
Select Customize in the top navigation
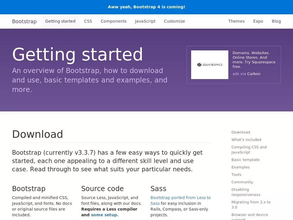(x=174, y=21)
